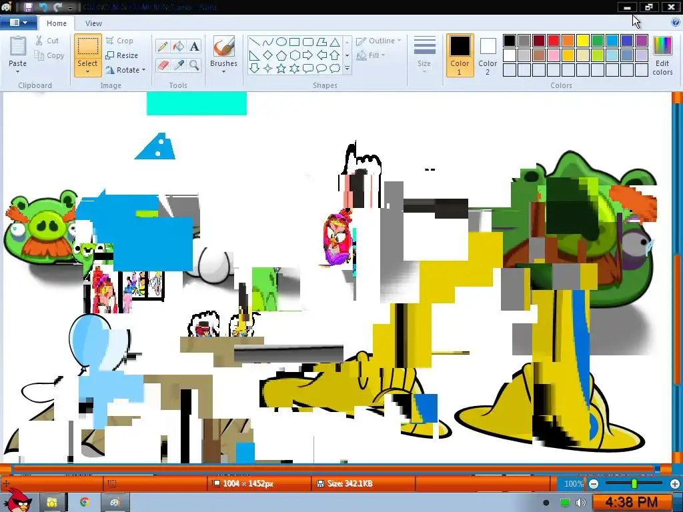The width and height of the screenshot is (683, 512).
Task: Pick the yellow color swatch
Action: pos(583,41)
